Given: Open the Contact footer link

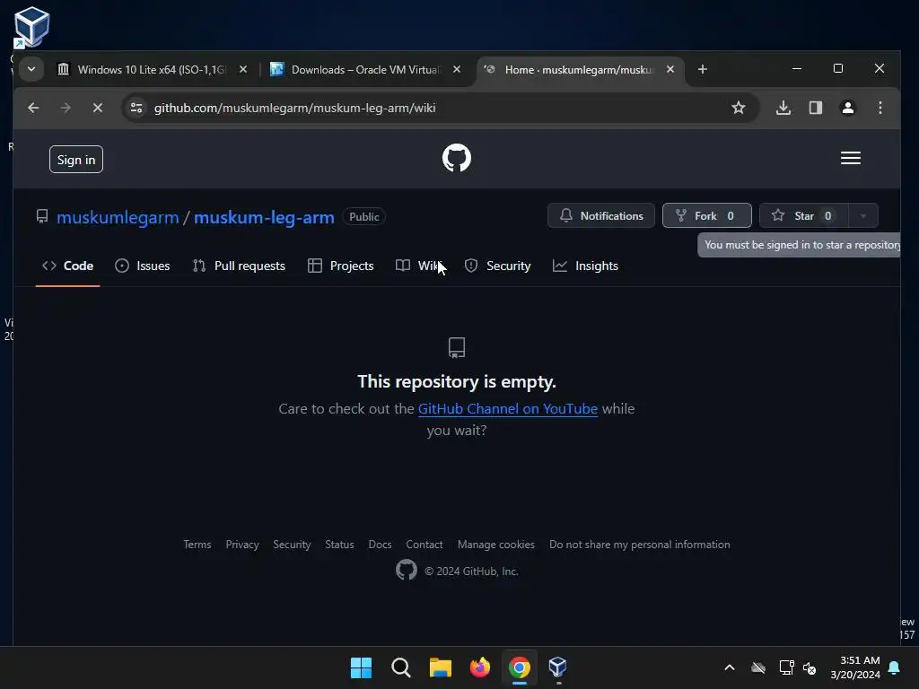Looking at the screenshot, I should pyautogui.click(x=424, y=545).
